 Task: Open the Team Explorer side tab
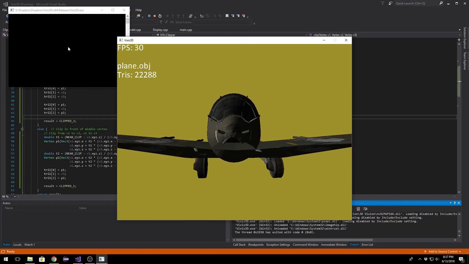[465, 61]
